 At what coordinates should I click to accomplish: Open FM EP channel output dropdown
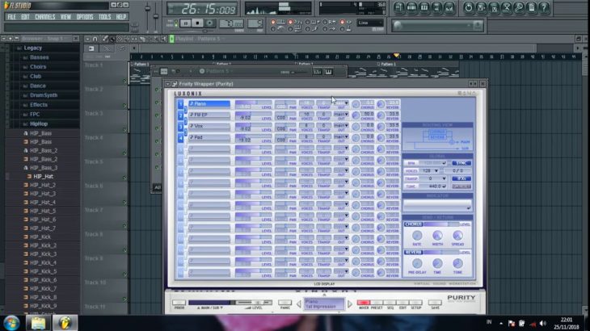point(341,114)
